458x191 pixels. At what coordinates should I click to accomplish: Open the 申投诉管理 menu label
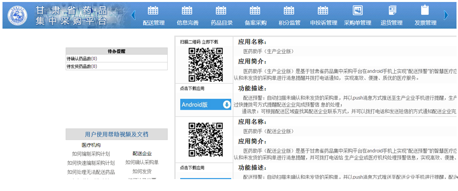[x=324, y=23]
